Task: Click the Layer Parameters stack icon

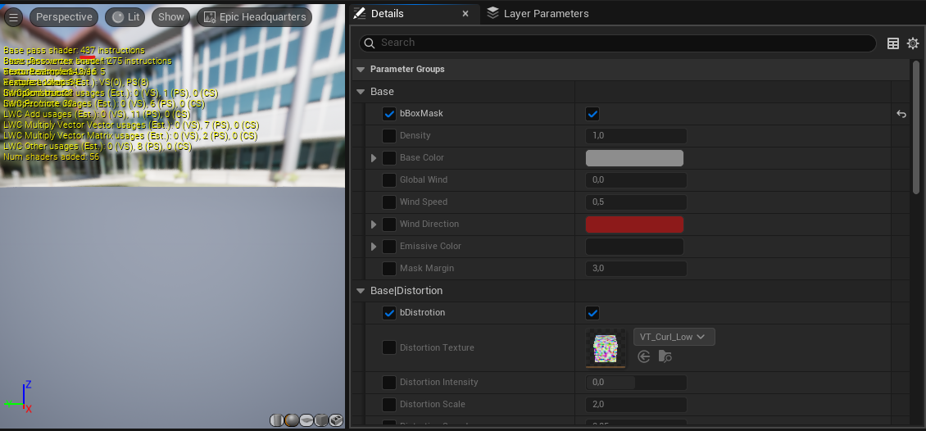Action: click(493, 13)
